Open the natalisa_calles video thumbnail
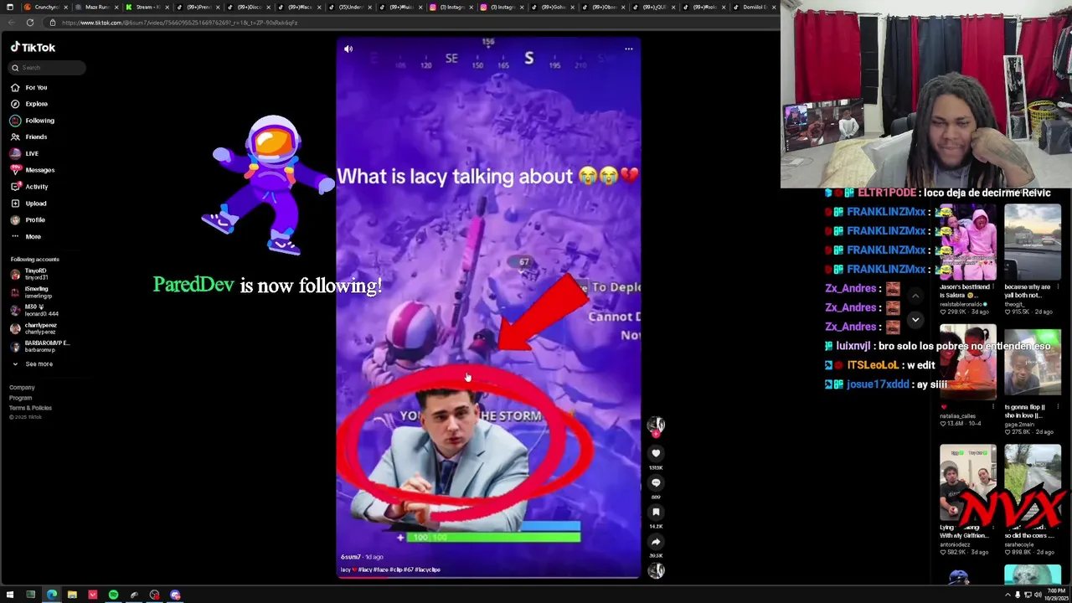This screenshot has width=1072, height=603. [x=967, y=363]
